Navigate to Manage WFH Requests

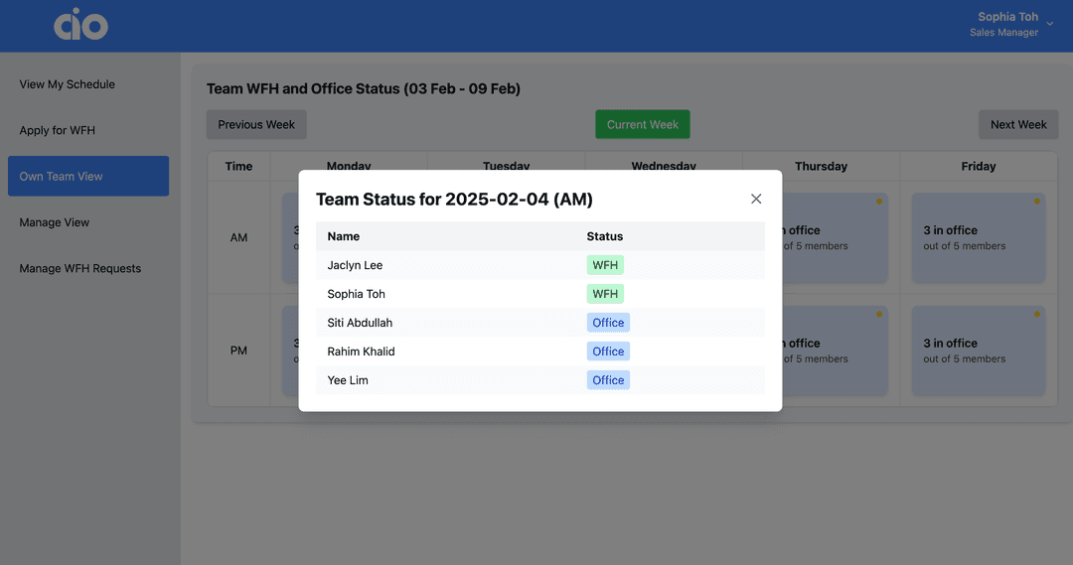click(80, 268)
